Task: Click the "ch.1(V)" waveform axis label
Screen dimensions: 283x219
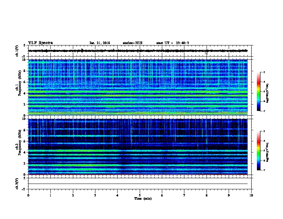Action: coord(17,51)
